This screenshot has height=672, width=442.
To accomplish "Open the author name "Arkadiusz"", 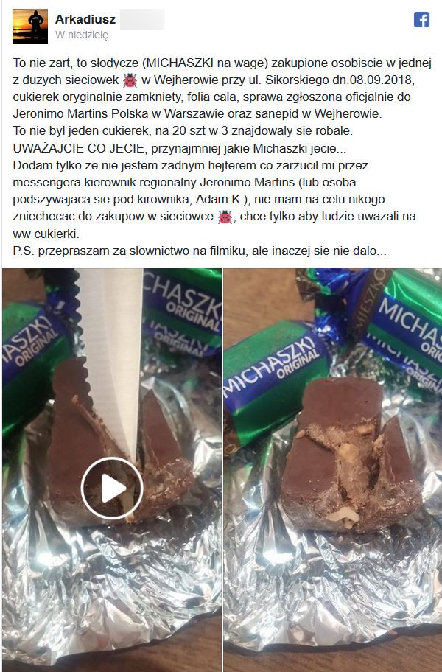I will tap(85, 19).
